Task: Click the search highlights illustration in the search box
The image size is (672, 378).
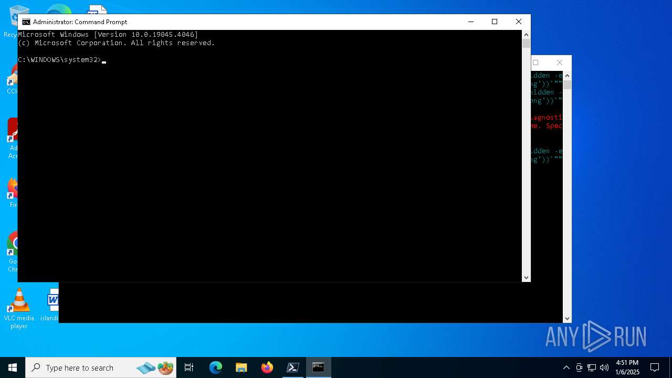Action: (155, 367)
